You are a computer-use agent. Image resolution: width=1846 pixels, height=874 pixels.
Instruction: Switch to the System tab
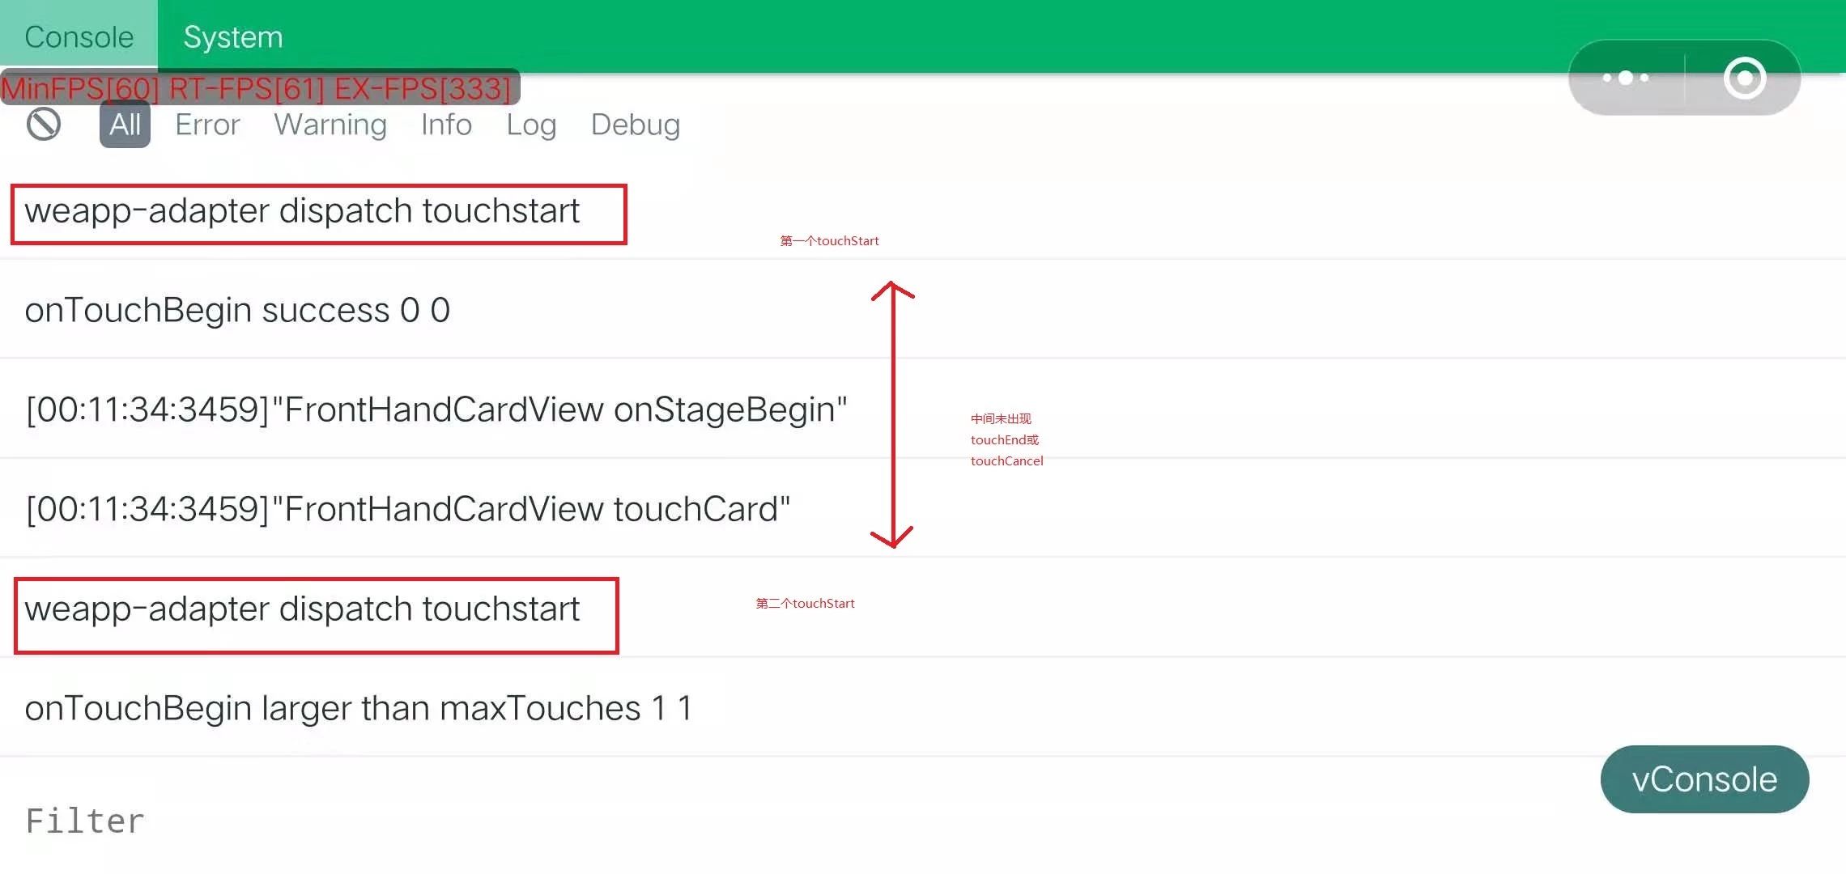coord(232,36)
